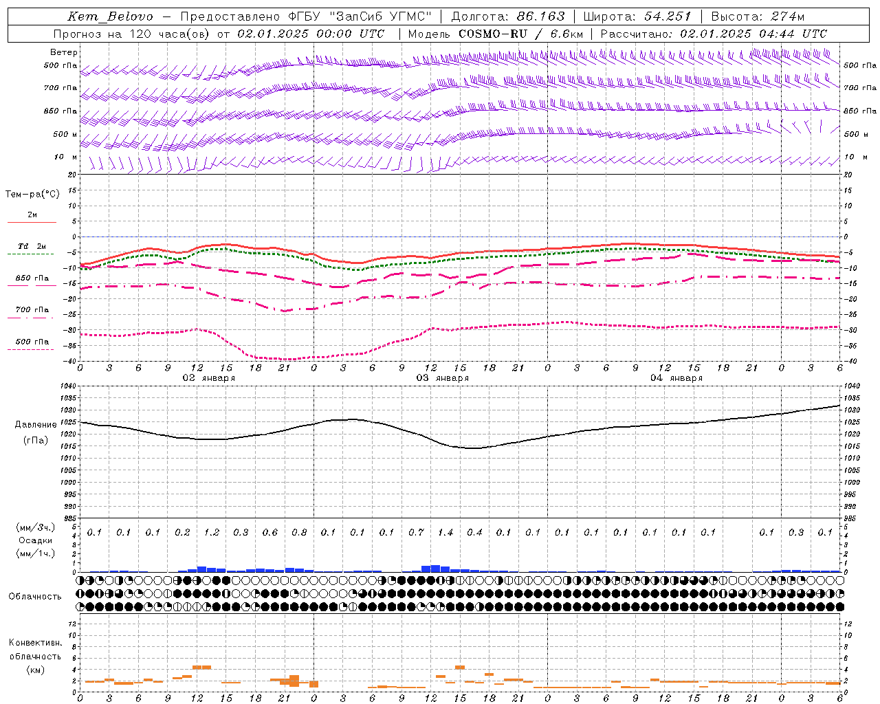The width and height of the screenshot is (880, 704).
Task: Click the Kem_Belovo station title
Action: pyautogui.click(x=110, y=16)
